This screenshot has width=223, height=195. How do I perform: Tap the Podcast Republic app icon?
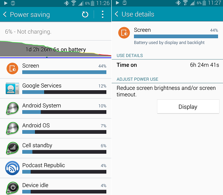[12, 168]
